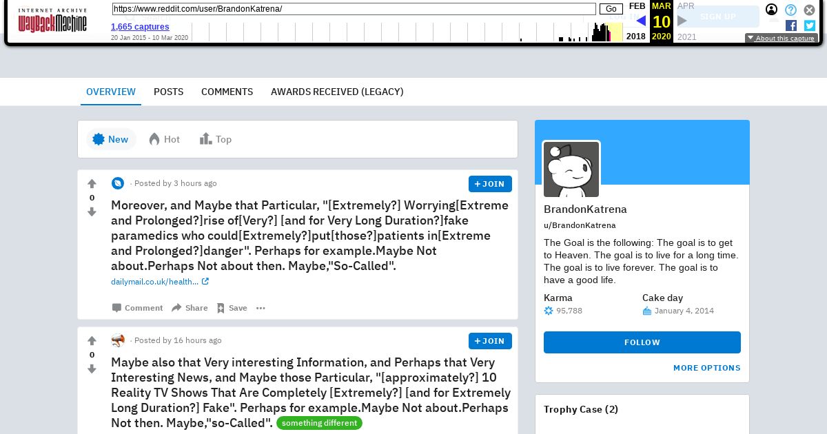Open the Wayback help question-mark icon
The height and width of the screenshot is (434, 827).
(x=791, y=10)
